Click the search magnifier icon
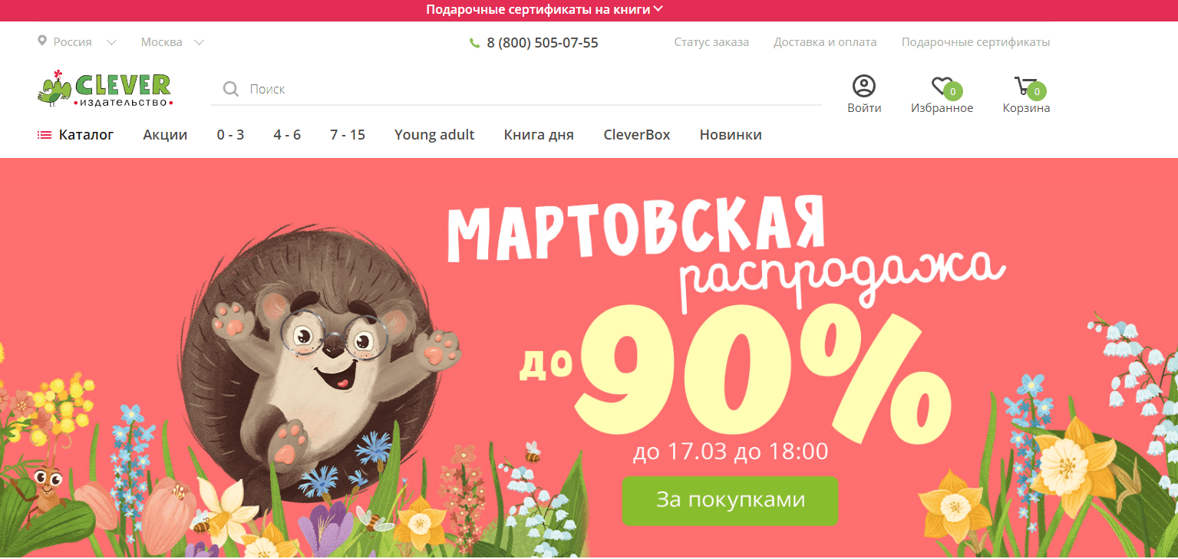1178x559 pixels. click(230, 90)
